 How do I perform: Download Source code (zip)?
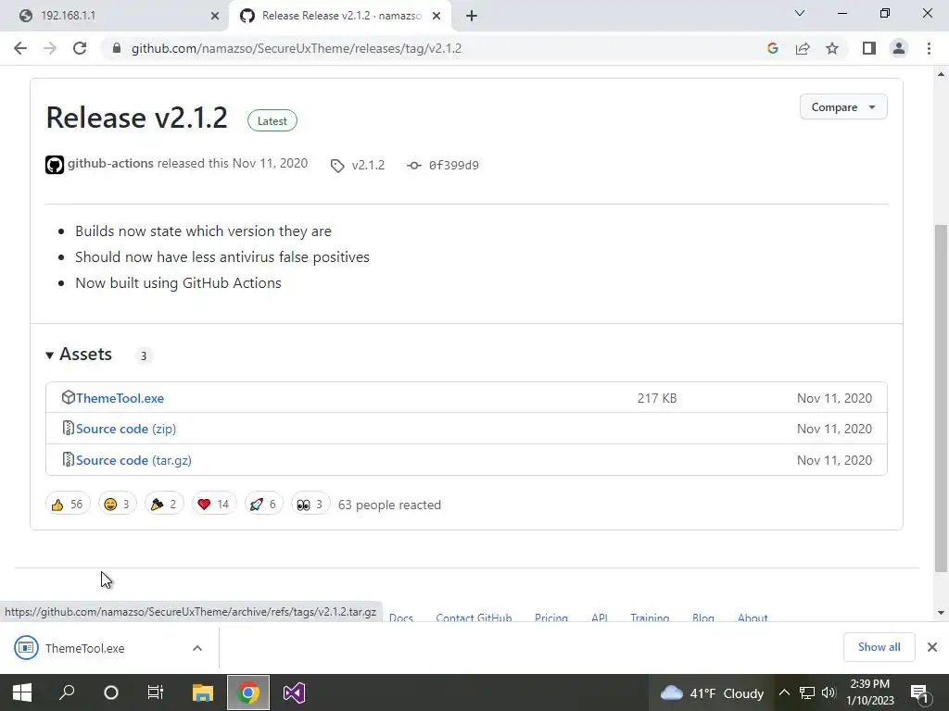(126, 429)
